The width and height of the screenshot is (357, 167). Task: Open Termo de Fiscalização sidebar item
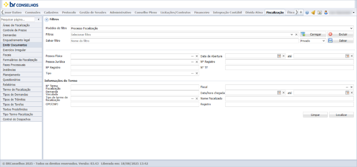[21, 90]
